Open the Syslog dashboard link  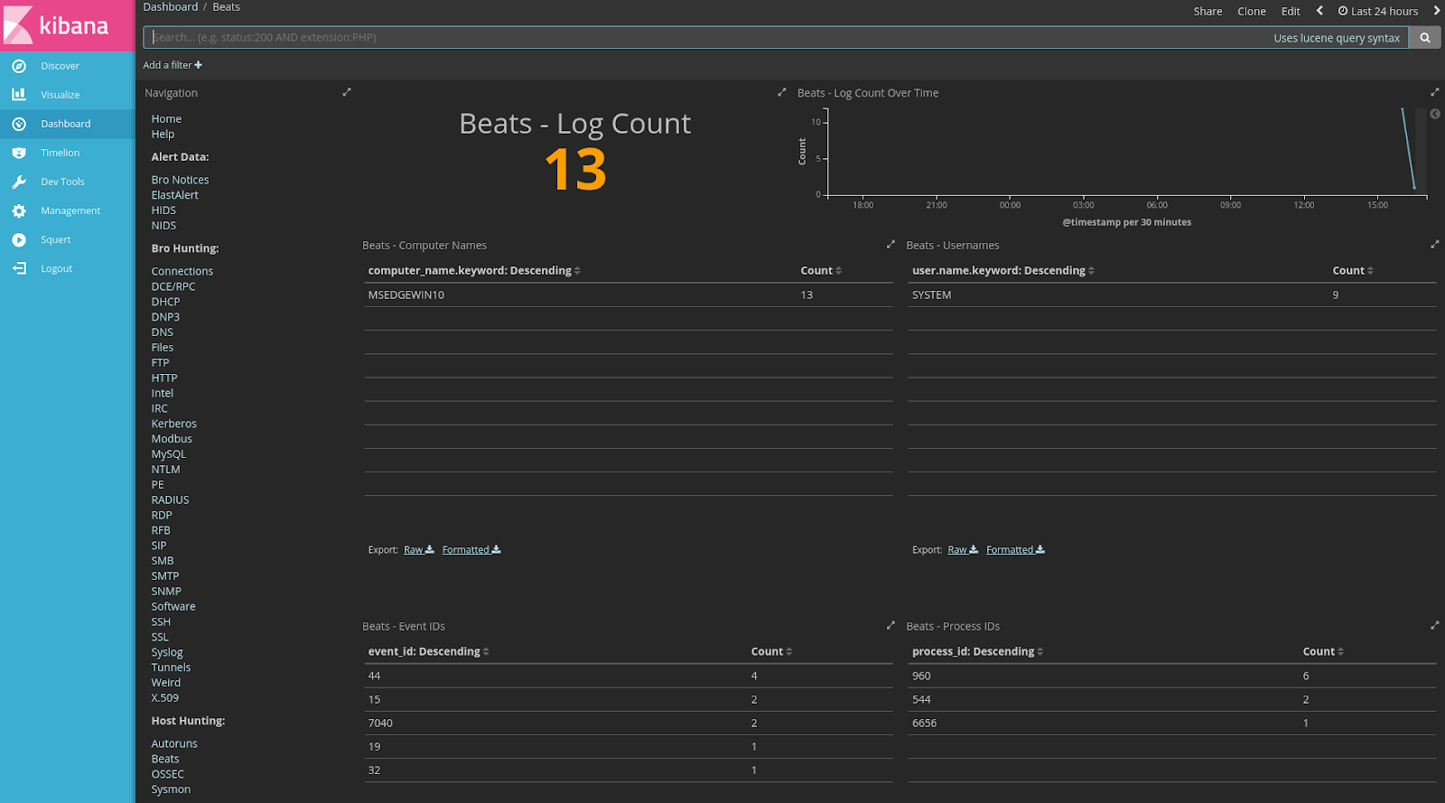click(167, 652)
